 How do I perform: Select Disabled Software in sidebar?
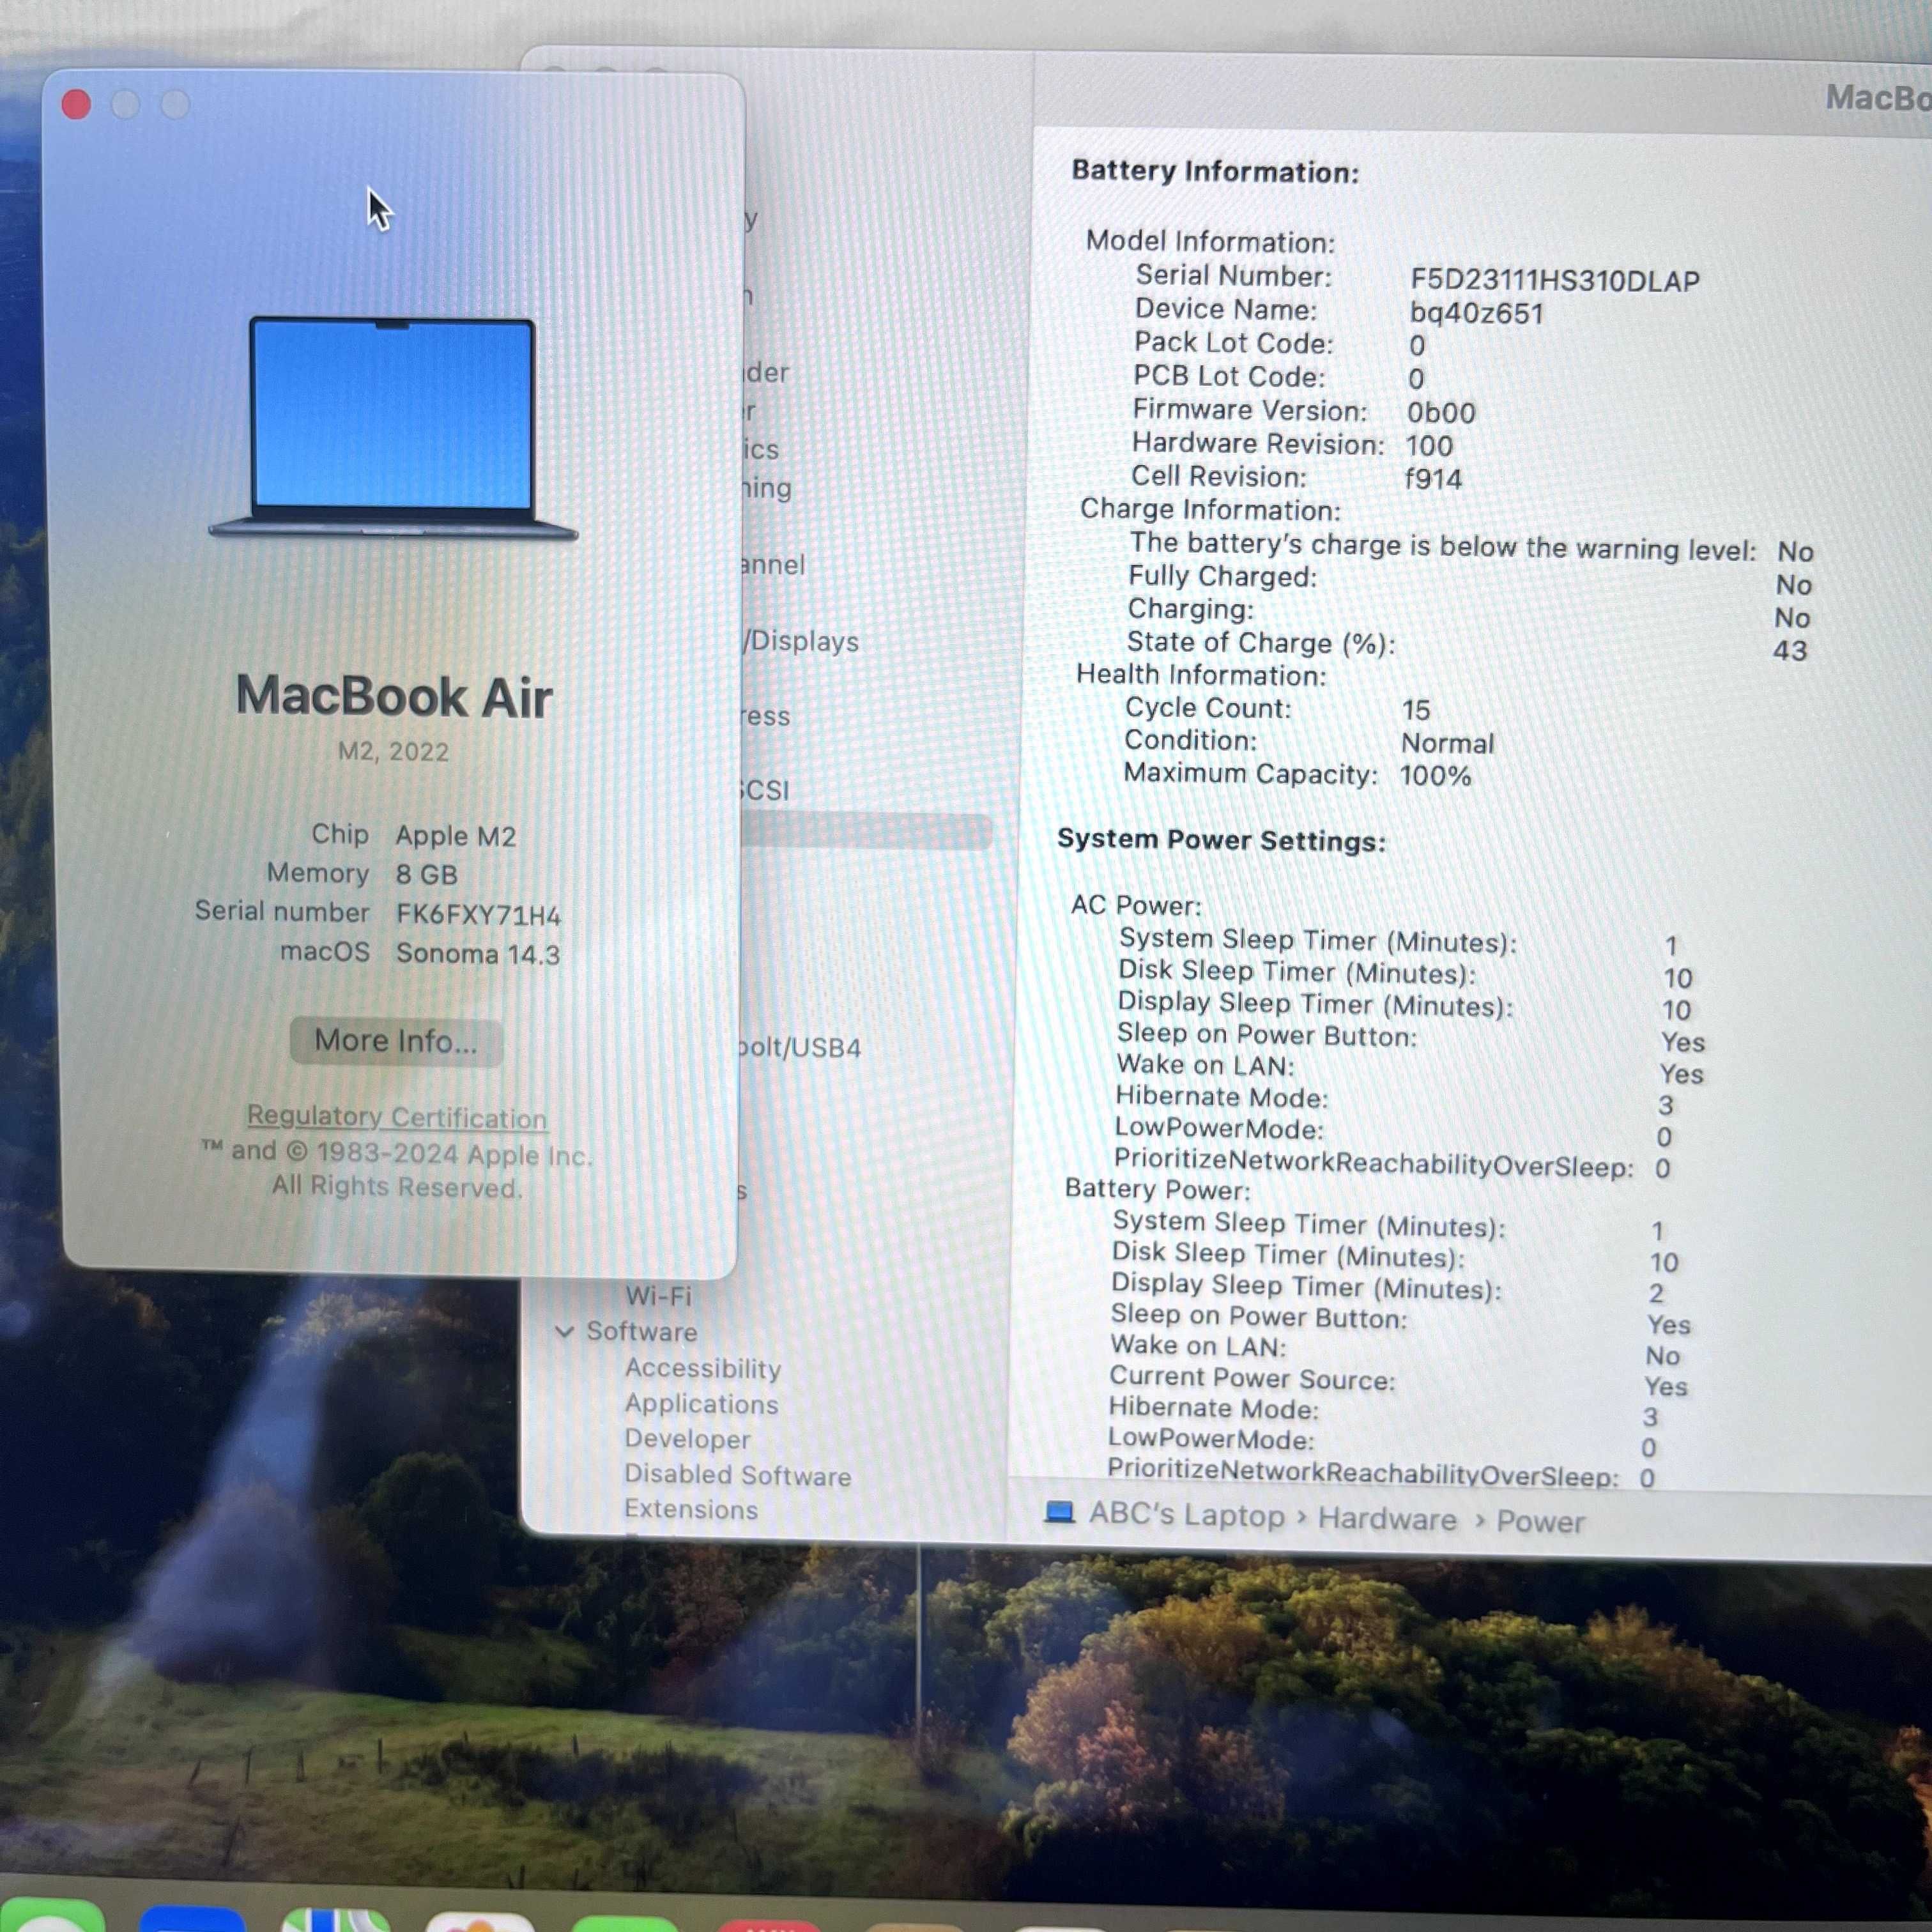[x=738, y=1475]
